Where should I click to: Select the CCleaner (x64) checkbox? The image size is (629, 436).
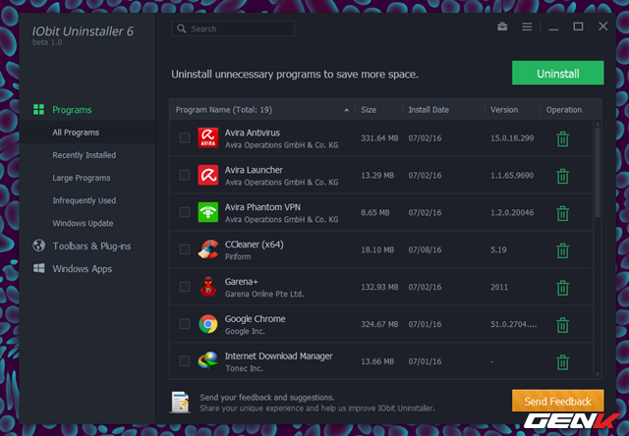[x=185, y=250]
